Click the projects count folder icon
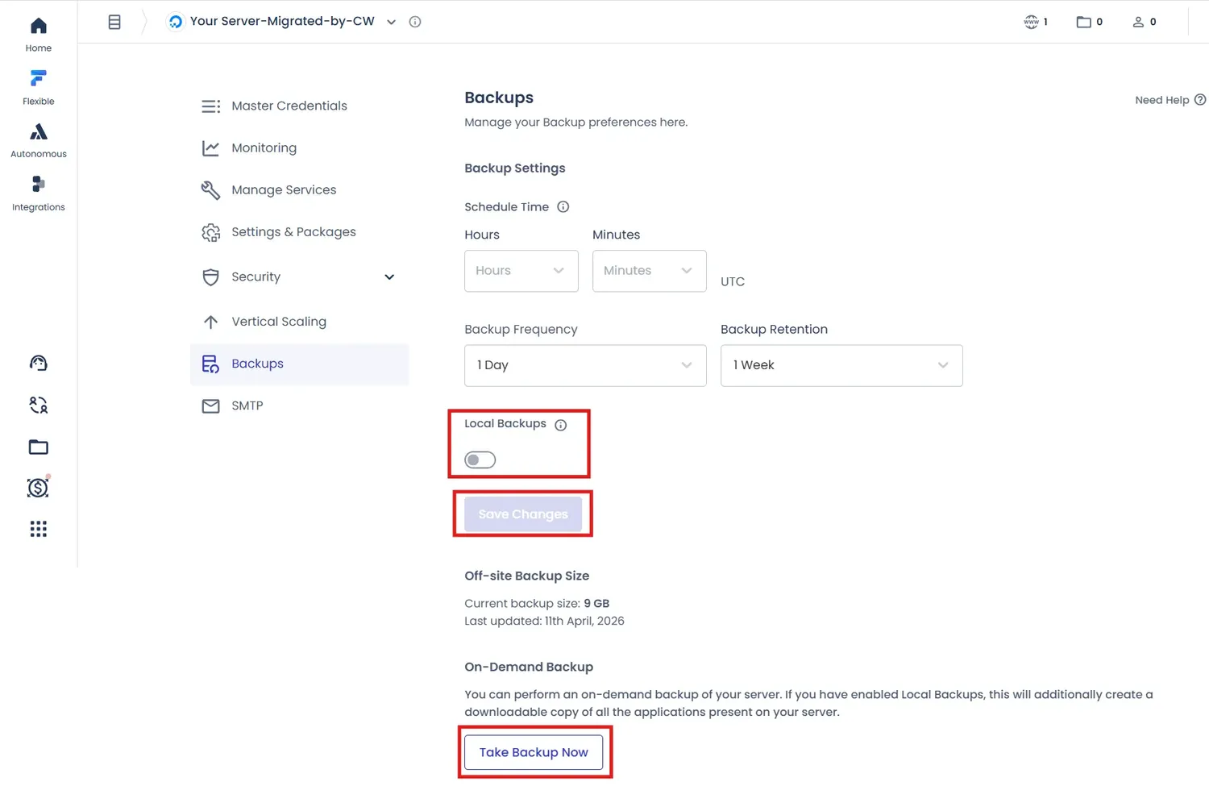The width and height of the screenshot is (1209, 786). coord(1083,22)
